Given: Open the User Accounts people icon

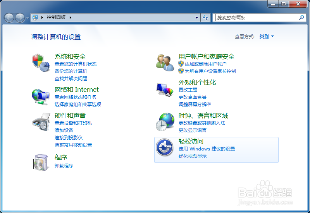Looking at the screenshot, I should [x=165, y=63].
